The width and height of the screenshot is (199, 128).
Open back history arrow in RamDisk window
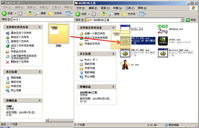click(15, 13)
